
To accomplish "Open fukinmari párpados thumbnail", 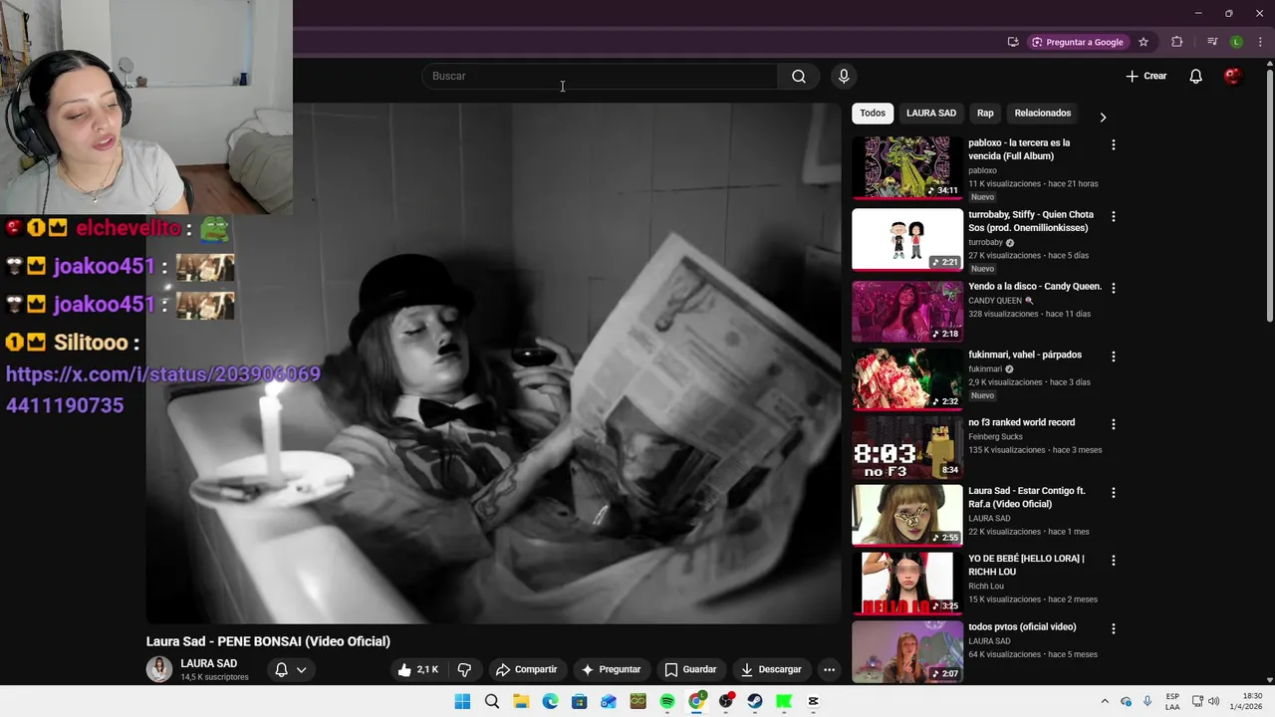I will point(907,379).
